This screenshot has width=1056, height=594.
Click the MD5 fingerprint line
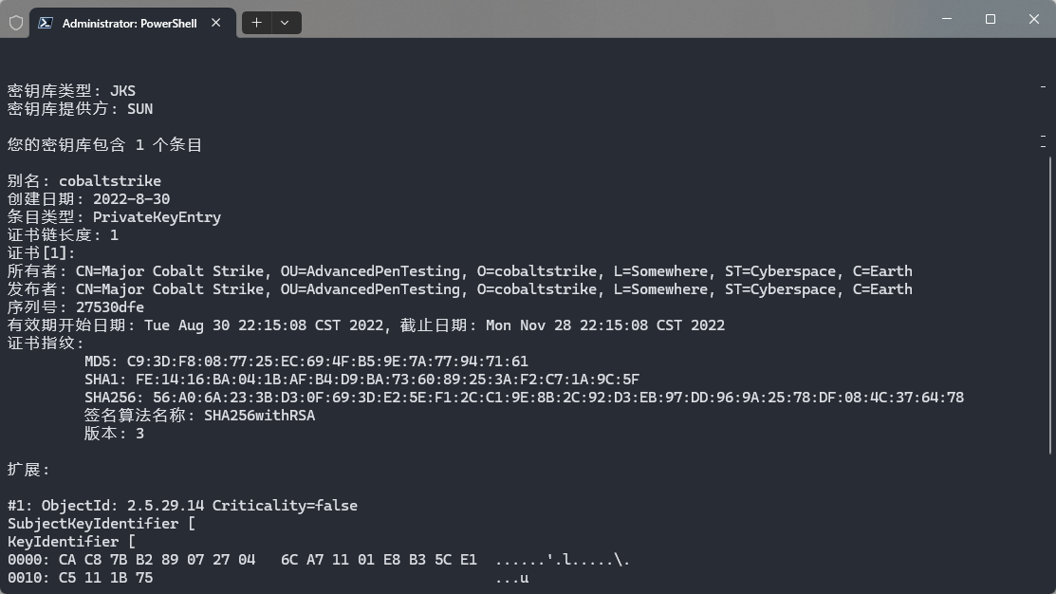coord(306,362)
